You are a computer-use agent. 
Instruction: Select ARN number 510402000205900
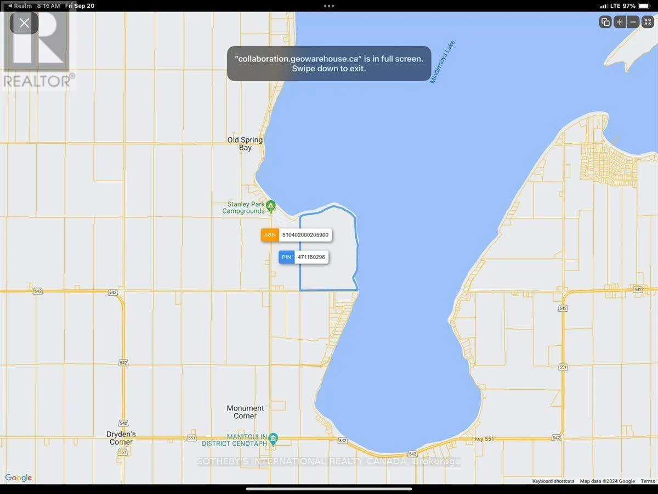pyautogui.click(x=305, y=235)
